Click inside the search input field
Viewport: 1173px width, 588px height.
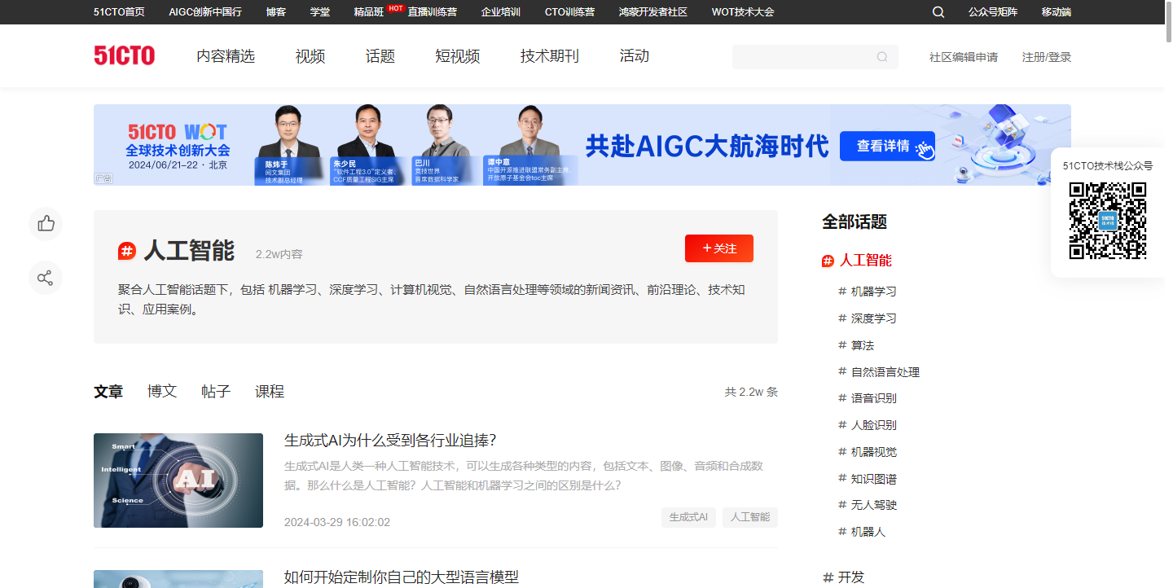click(815, 57)
